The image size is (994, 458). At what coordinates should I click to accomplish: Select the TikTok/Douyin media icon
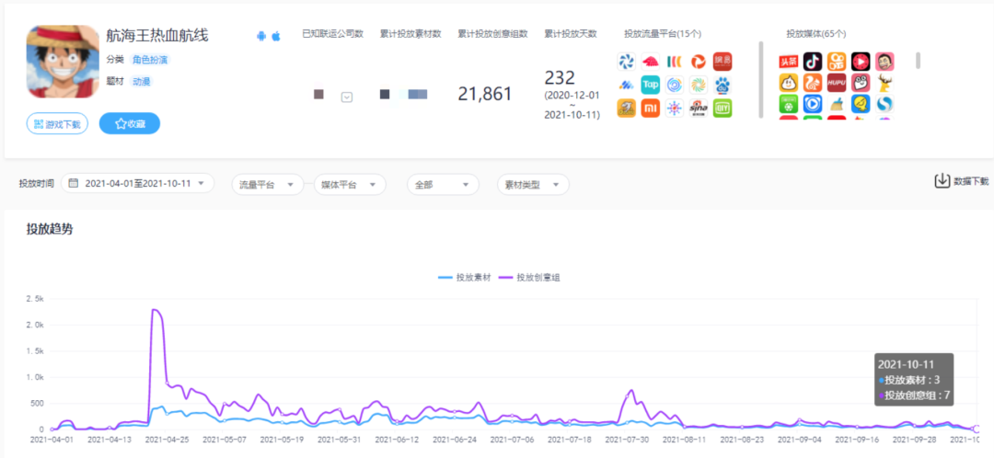point(813,62)
